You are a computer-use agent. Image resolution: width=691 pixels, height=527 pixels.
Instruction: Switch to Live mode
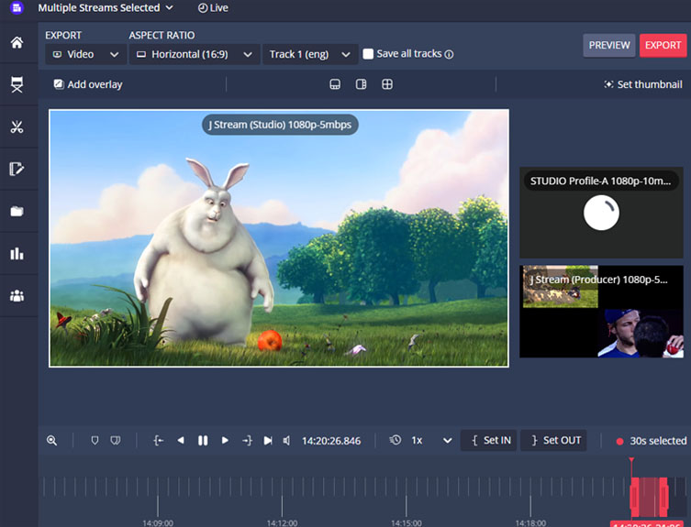click(x=213, y=8)
